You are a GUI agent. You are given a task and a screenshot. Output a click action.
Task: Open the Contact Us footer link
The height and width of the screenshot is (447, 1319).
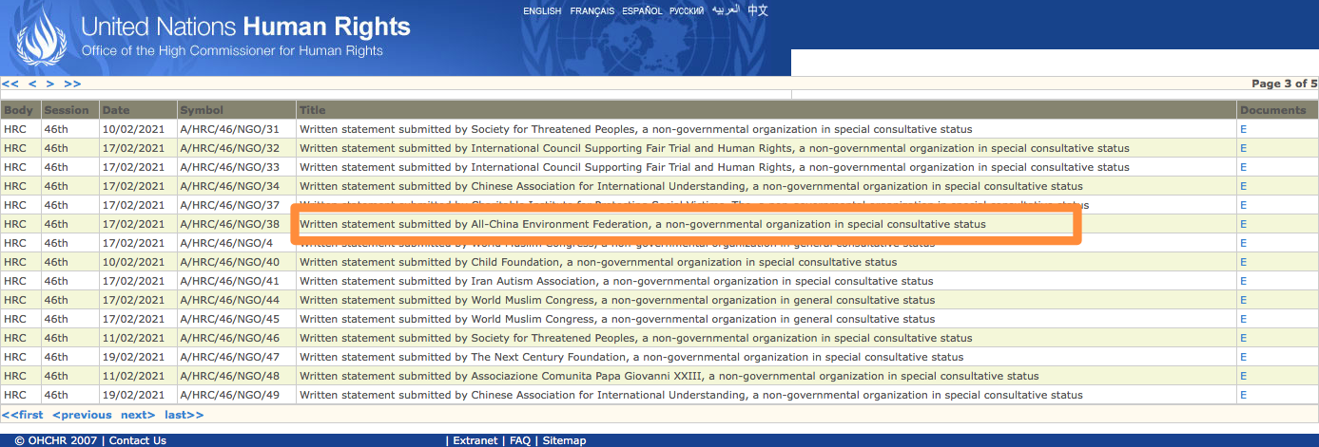coord(138,440)
